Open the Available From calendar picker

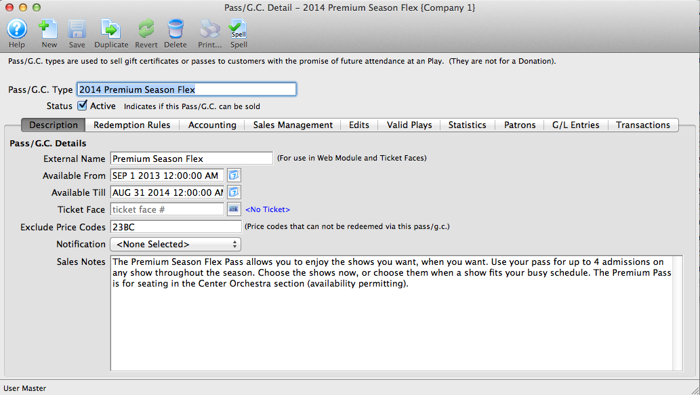pyautogui.click(x=233, y=175)
